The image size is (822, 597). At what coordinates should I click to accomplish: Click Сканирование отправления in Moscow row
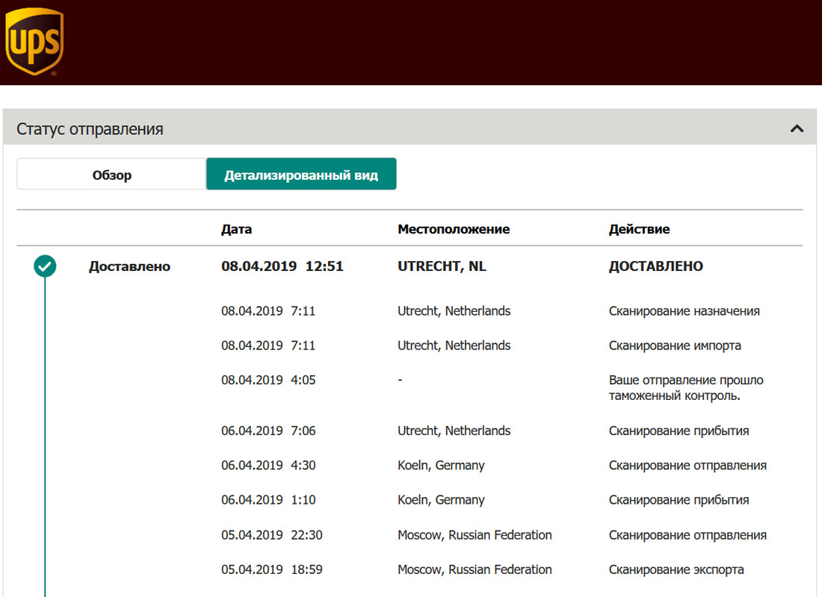(x=687, y=534)
